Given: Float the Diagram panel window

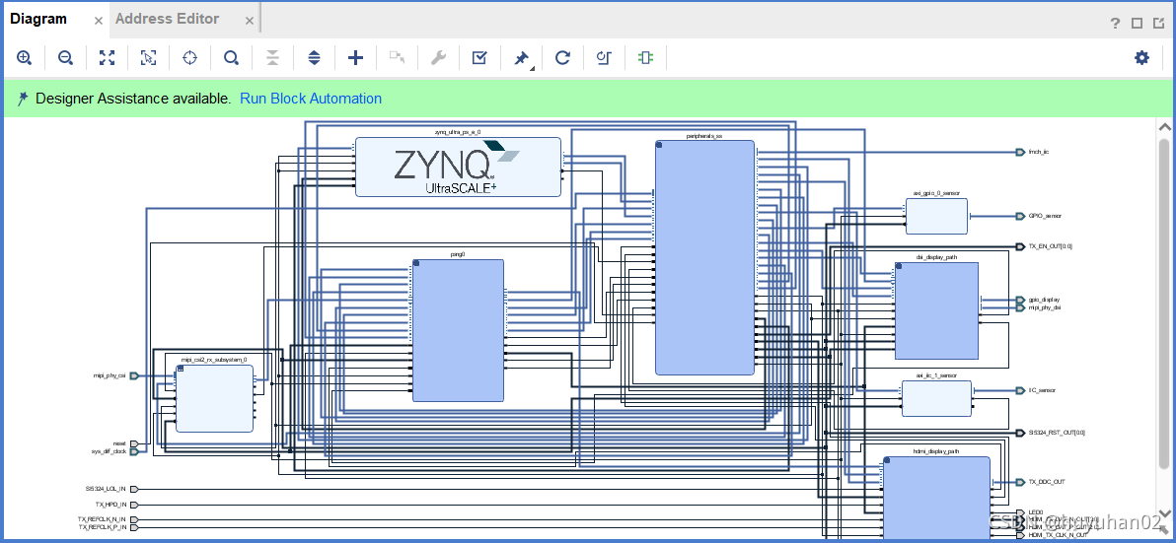Looking at the screenshot, I should (1159, 24).
